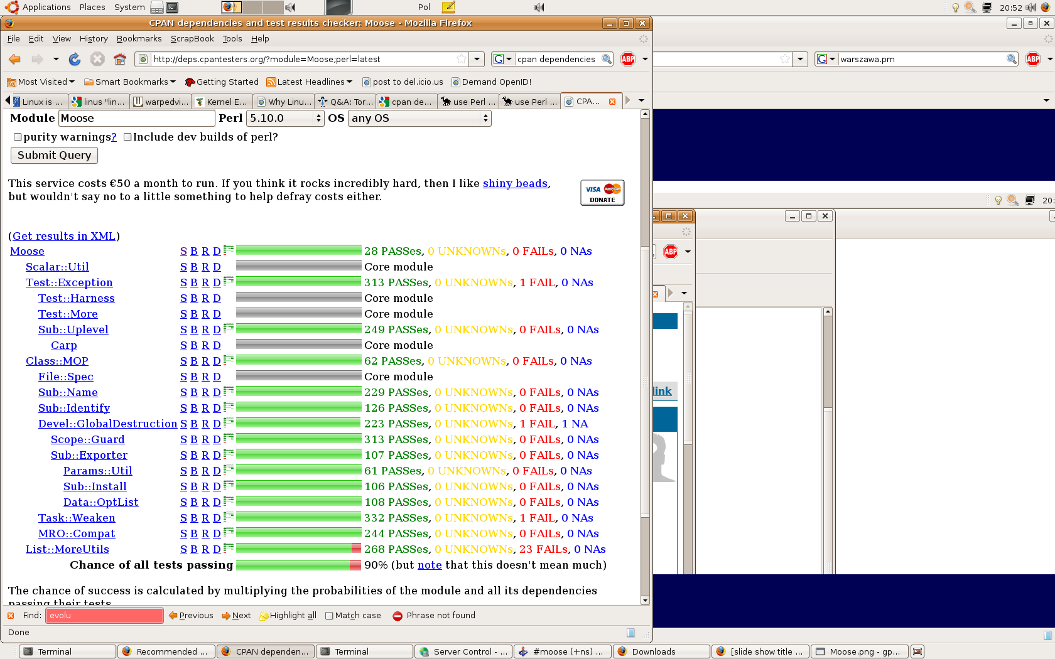The height and width of the screenshot is (659, 1055).
Task: Open the MRO::Compat module link
Action: pos(77,533)
